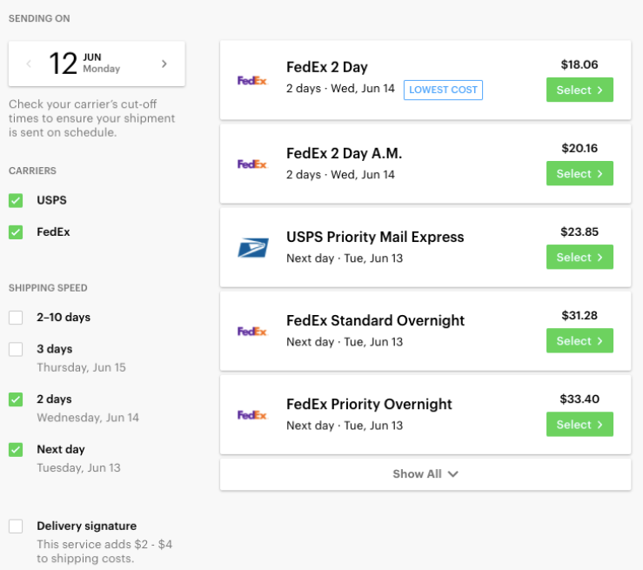This screenshot has width=643, height=570.
Task: Click the USPS Priority Mail Express title
Action: tap(375, 237)
